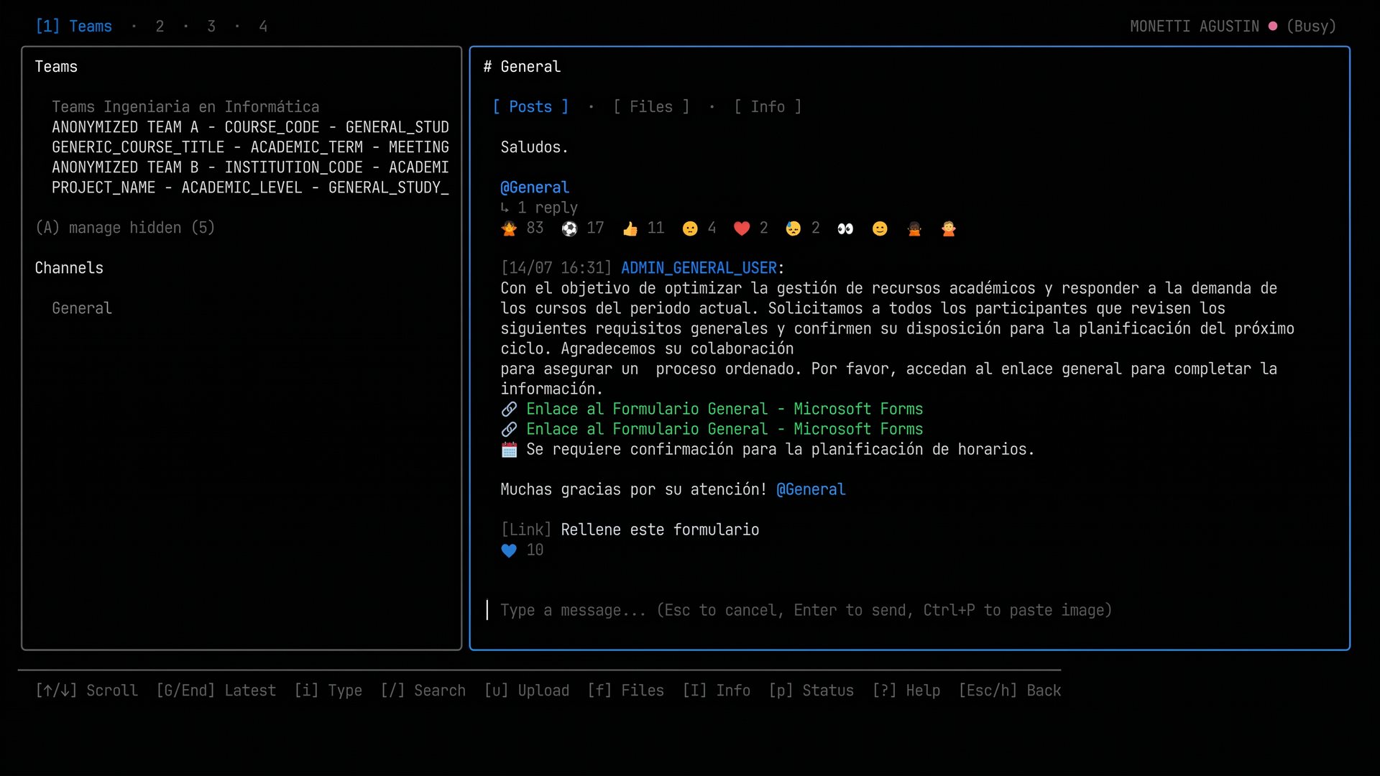
Task: Open team GENERIC_COURSE_TITLE - ACADEMIC_TERM
Action: point(250,147)
